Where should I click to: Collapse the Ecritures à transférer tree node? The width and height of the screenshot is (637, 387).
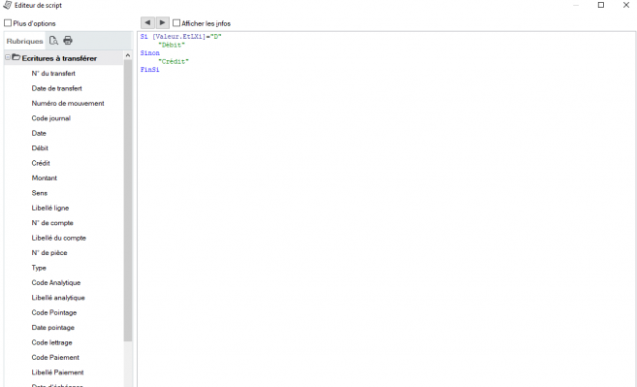pyautogui.click(x=8, y=57)
